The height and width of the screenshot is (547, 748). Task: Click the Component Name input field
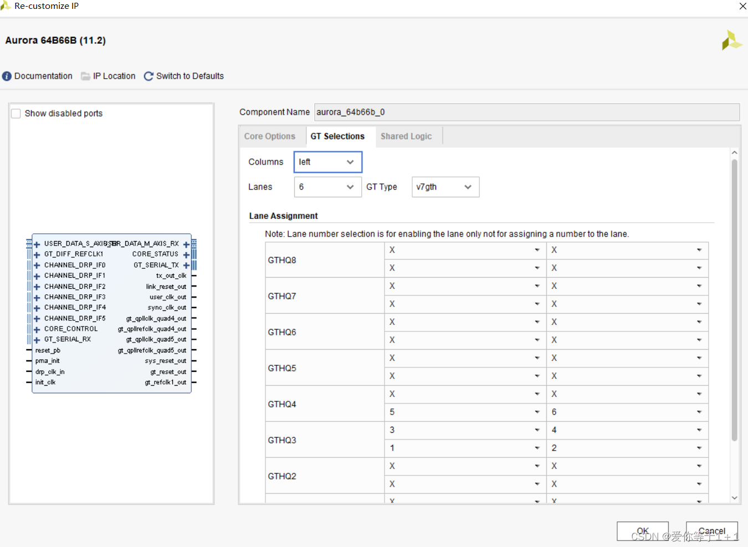coord(527,112)
